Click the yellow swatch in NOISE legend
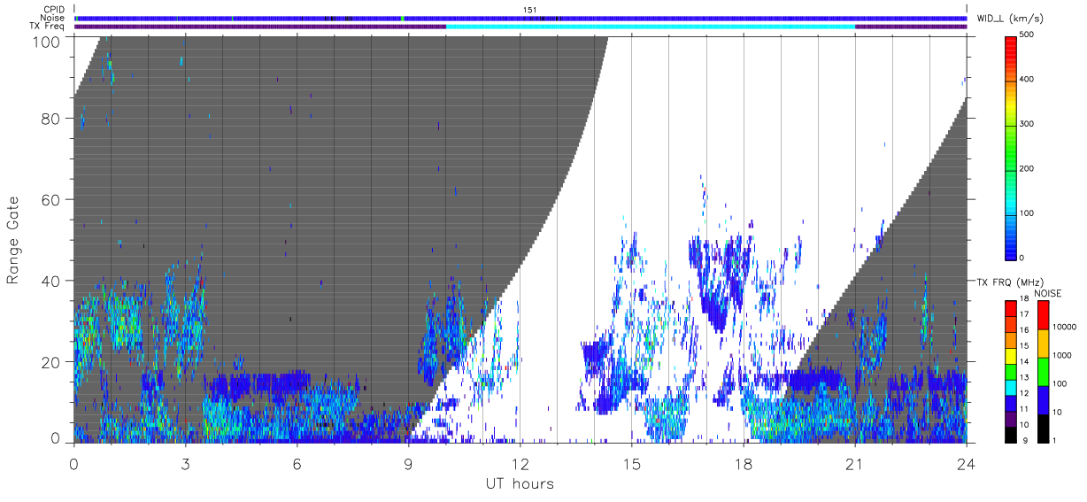 point(1043,344)
